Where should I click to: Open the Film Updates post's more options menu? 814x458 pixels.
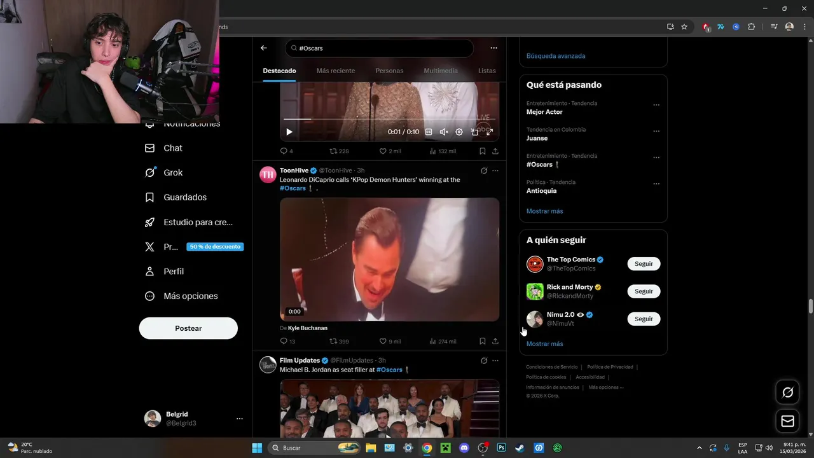pos(495,361)
